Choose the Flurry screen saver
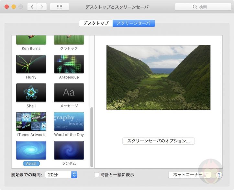 click(x=31, y=64)
